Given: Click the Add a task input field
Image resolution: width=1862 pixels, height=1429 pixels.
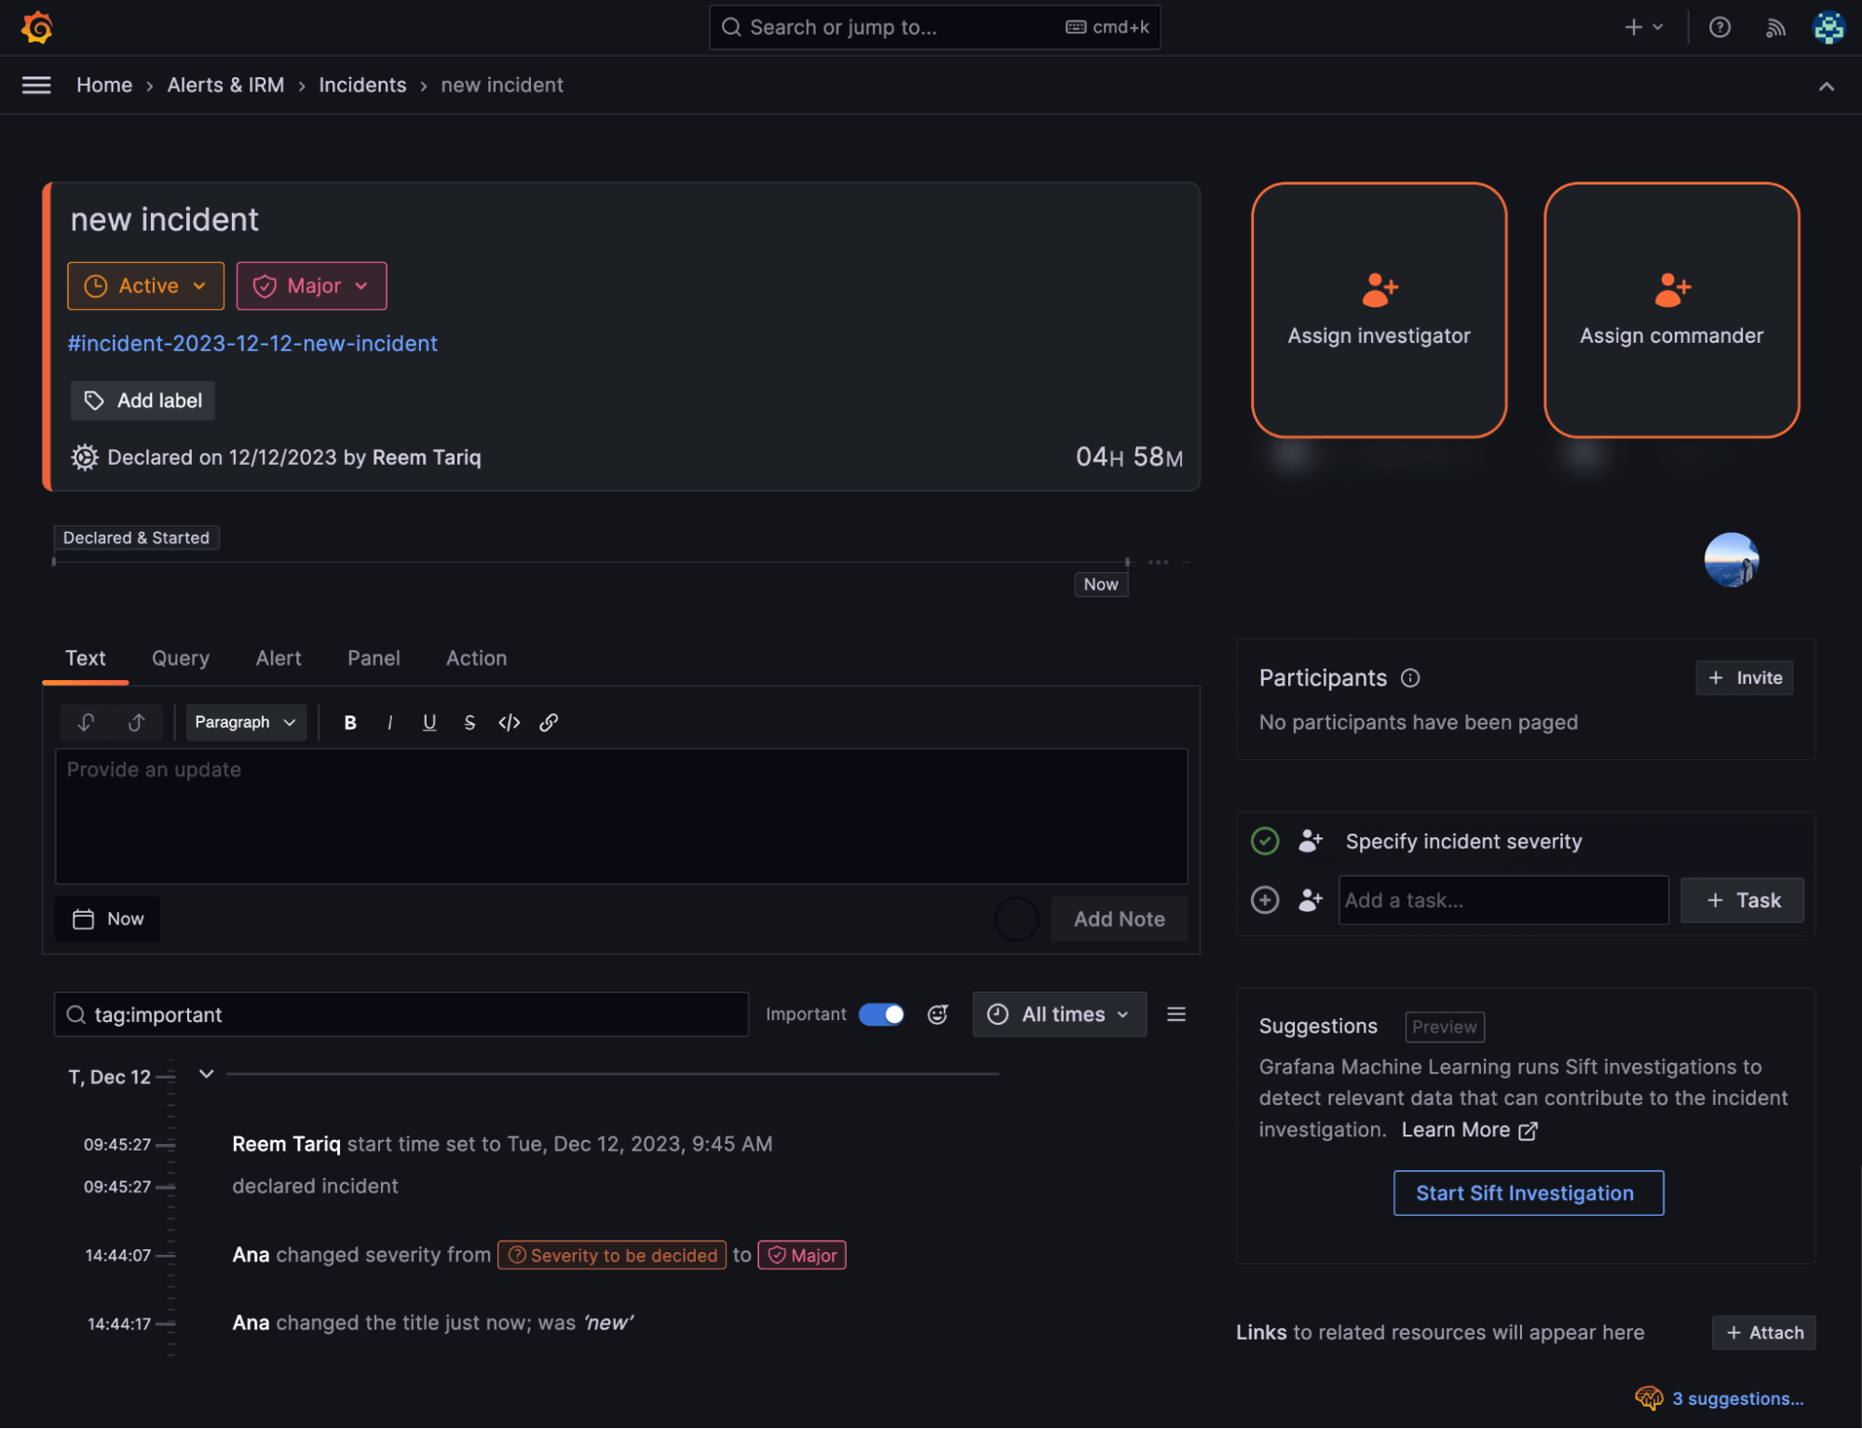Looking at the screenshot, I should 1502,900.
